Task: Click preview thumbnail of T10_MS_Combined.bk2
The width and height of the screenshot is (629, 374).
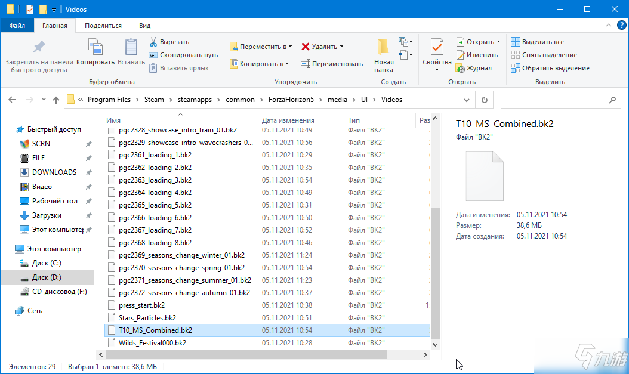Action: coord(485,176)
